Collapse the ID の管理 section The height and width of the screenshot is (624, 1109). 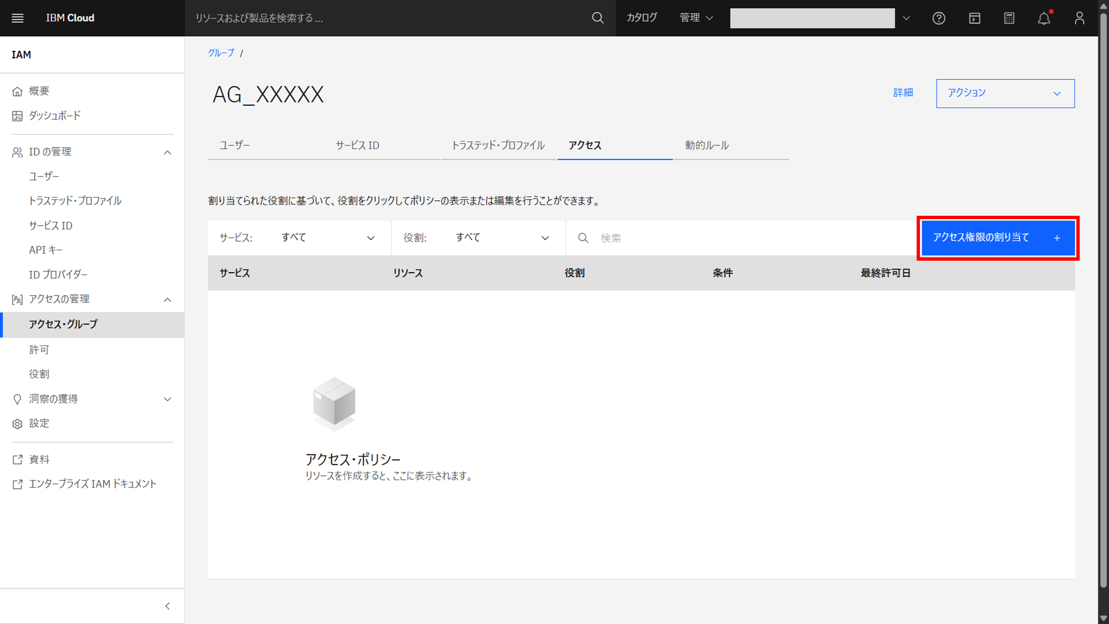[x=167, y=152]
